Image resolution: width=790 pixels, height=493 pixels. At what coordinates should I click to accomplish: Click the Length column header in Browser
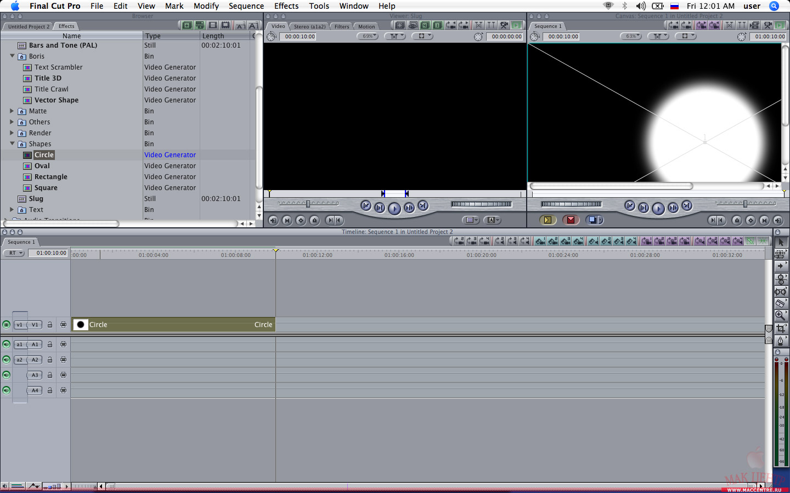pos(225,36)
